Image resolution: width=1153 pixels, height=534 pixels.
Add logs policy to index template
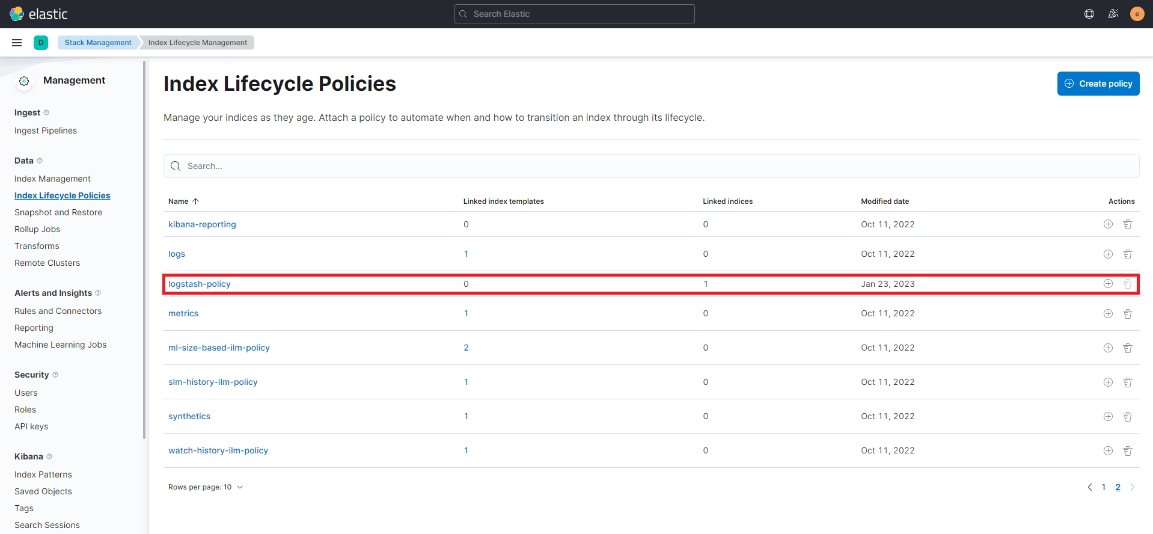[x=1108, y=254]
